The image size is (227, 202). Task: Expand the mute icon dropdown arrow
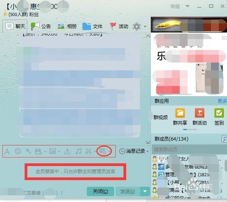(x=109, y=152)
